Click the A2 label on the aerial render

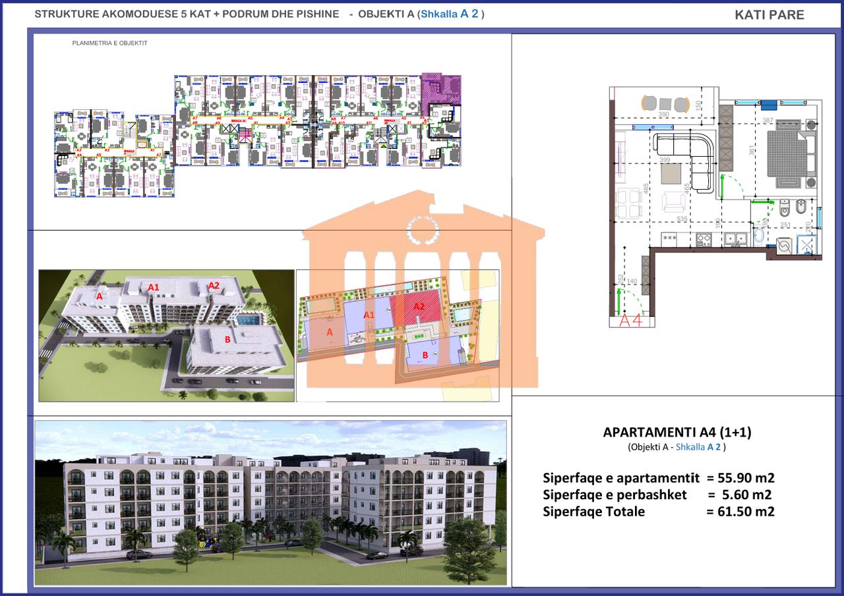[214, 285]
